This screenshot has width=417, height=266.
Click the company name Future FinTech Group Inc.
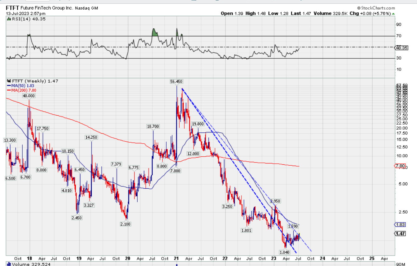click(x=48, y=8)
